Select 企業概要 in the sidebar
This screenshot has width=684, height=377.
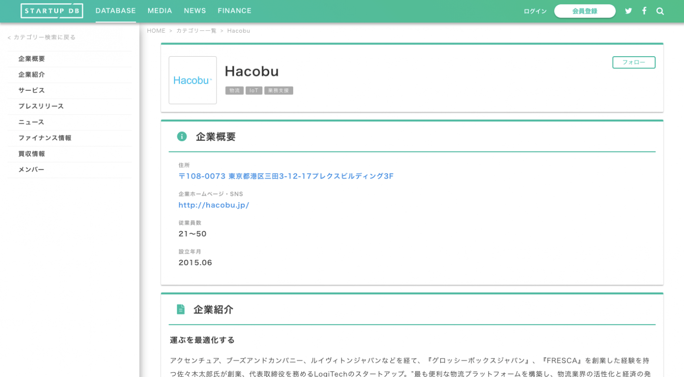pyautogui.click(x=69, y=59)
